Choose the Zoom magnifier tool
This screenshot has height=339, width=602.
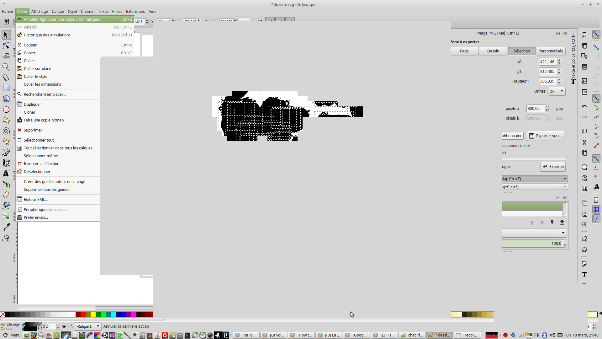point(6,67)
